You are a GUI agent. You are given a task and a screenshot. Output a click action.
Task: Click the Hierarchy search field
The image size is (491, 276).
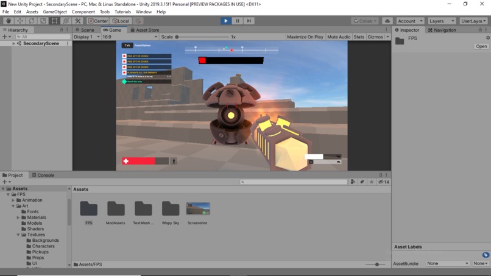43,37
